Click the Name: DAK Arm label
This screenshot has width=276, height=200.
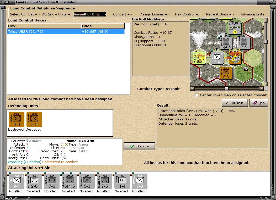(x=80, y=141)
